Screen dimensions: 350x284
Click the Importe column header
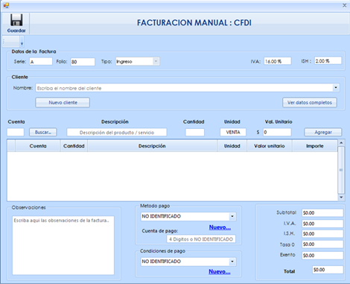315,146
